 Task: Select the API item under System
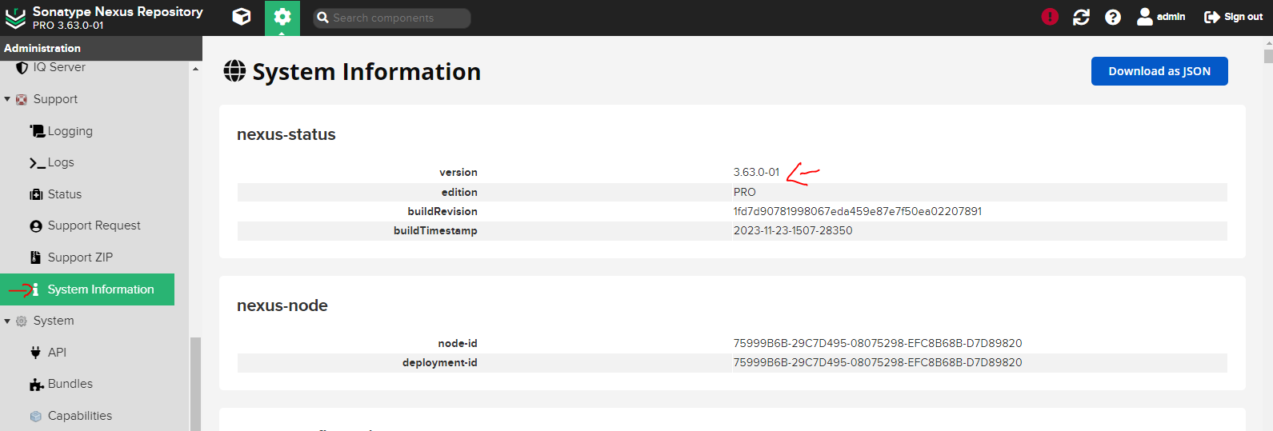point(57,352)
